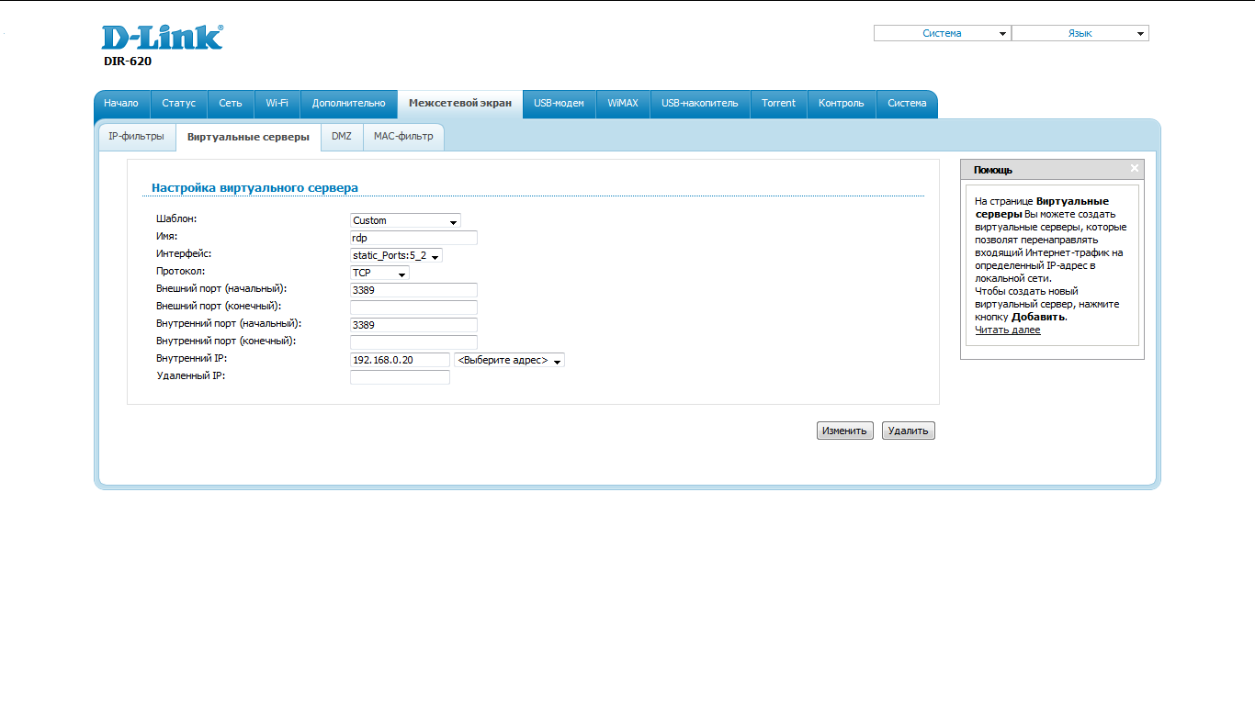
Task: Open the USB-модем tab
Action: coord(560,104)
